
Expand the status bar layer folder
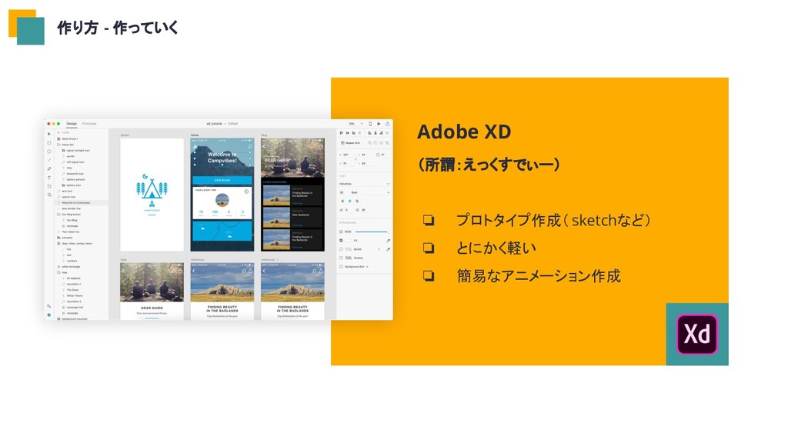(58, 145)
